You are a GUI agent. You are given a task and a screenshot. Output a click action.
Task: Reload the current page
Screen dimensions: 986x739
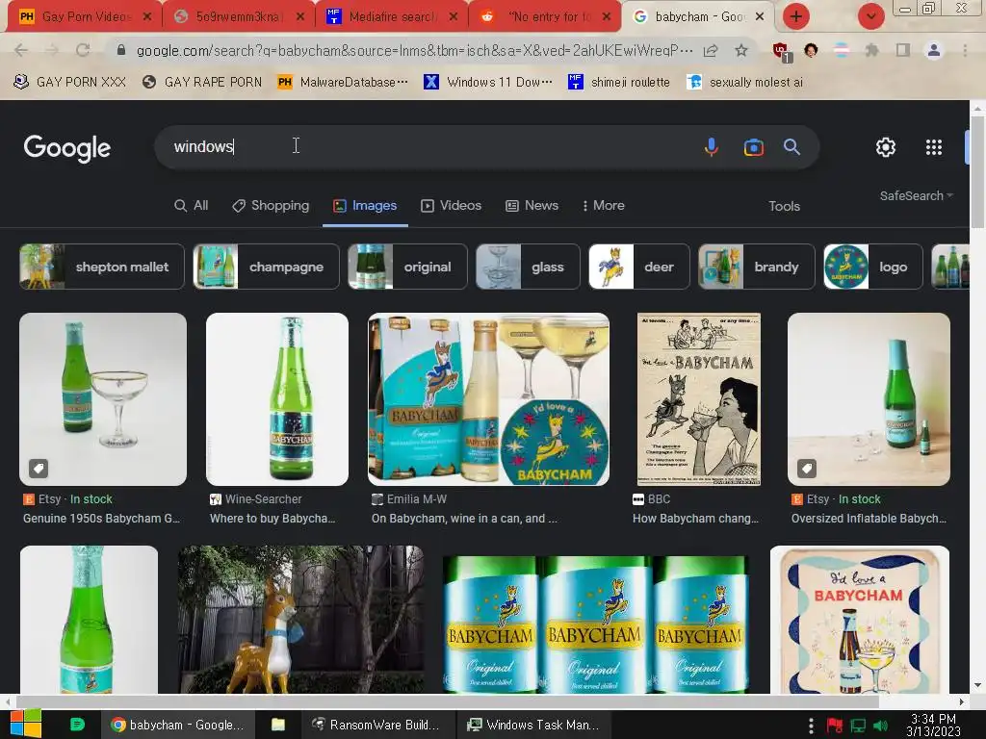tap(83, 50)
